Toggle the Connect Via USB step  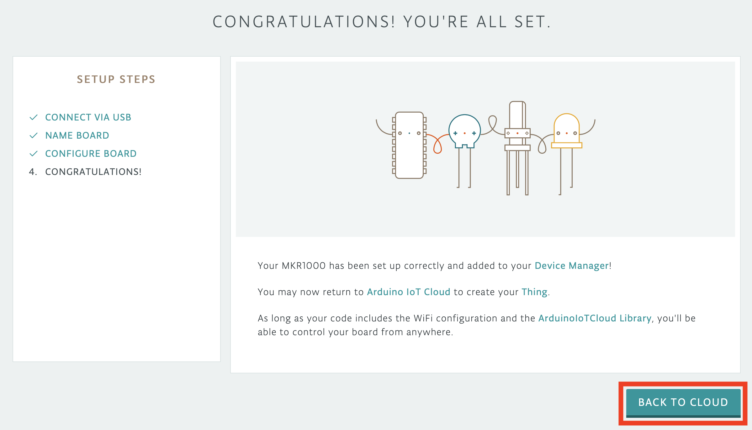coord(88,117)
